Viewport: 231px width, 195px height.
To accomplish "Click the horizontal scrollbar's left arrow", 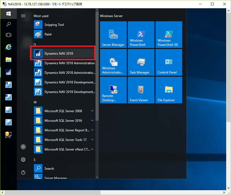I will tap(2, 192).
